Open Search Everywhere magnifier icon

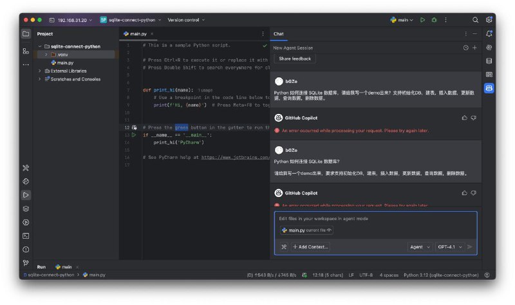point(475,20)
